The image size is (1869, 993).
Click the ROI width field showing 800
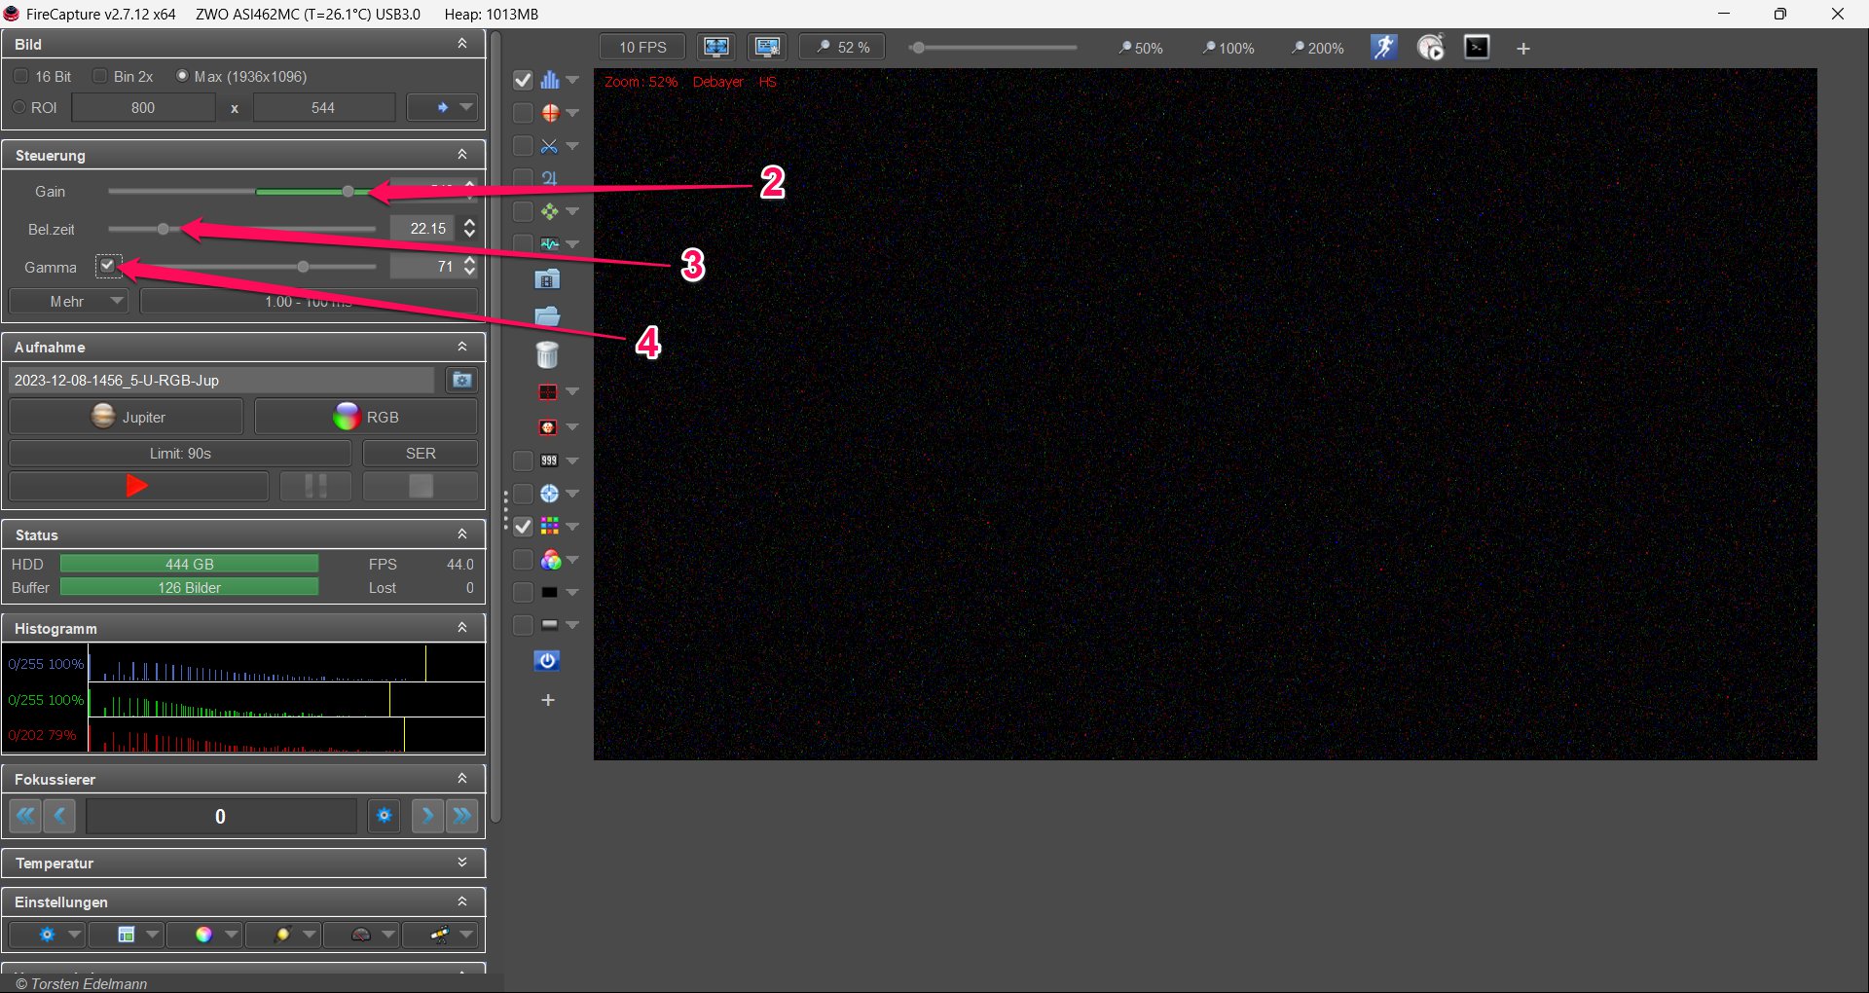tap(143, 107)
